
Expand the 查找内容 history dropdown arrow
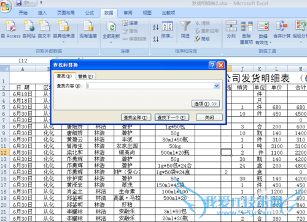pyautogui.click(x=217, y=86)
